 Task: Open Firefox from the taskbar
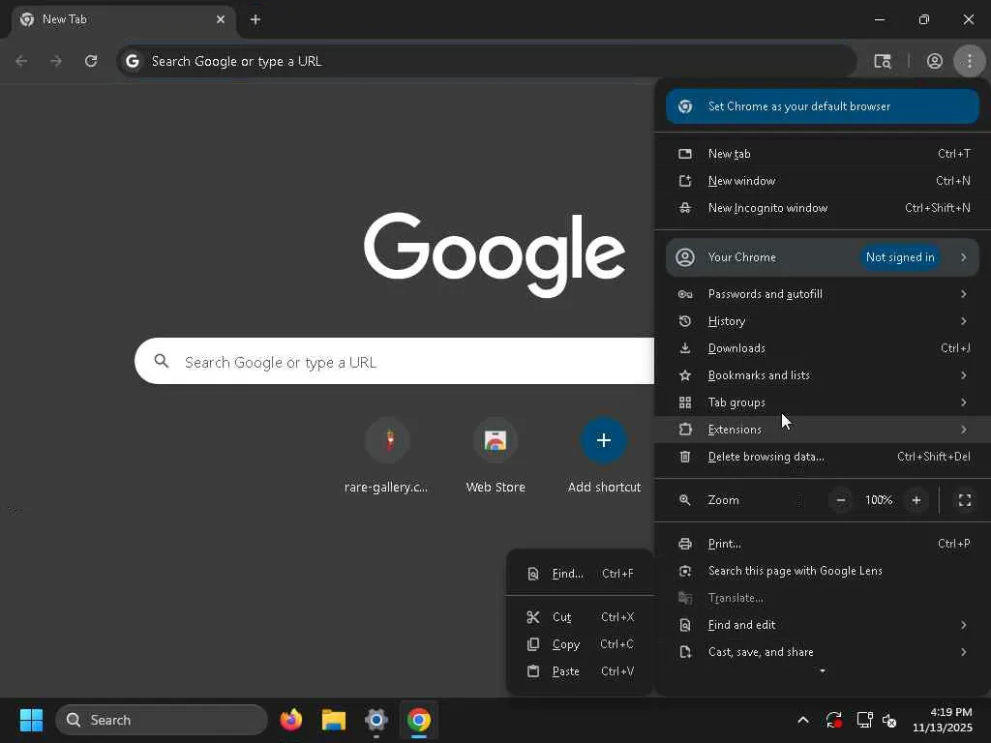(x=290, y=720)
